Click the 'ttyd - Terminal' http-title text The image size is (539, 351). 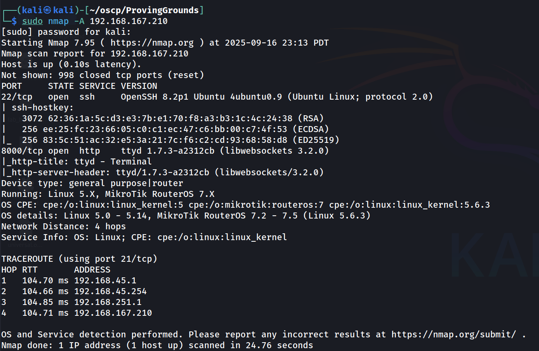pyautogui.click(x=113, y=162)
